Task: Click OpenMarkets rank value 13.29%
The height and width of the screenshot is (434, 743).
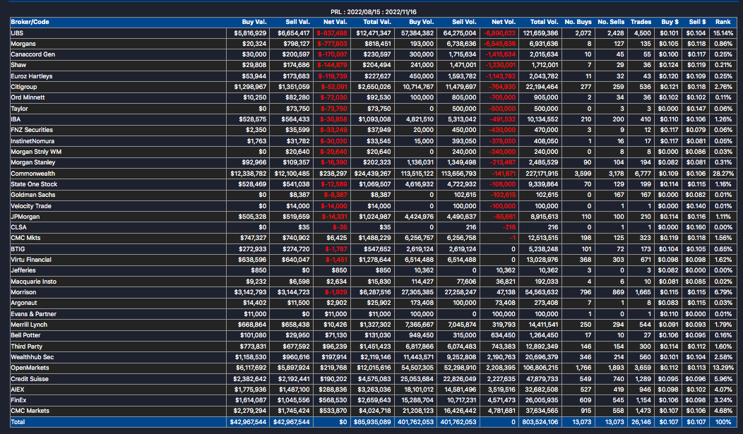Action: pyautogui.click(x=723, y=367)
